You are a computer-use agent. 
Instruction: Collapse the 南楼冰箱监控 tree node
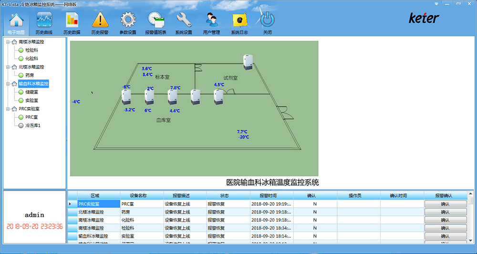coord(8,42)
